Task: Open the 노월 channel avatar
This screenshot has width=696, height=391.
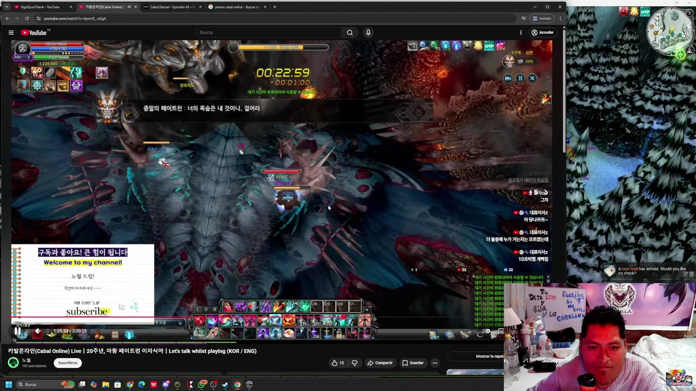Action: click(13, 363)
